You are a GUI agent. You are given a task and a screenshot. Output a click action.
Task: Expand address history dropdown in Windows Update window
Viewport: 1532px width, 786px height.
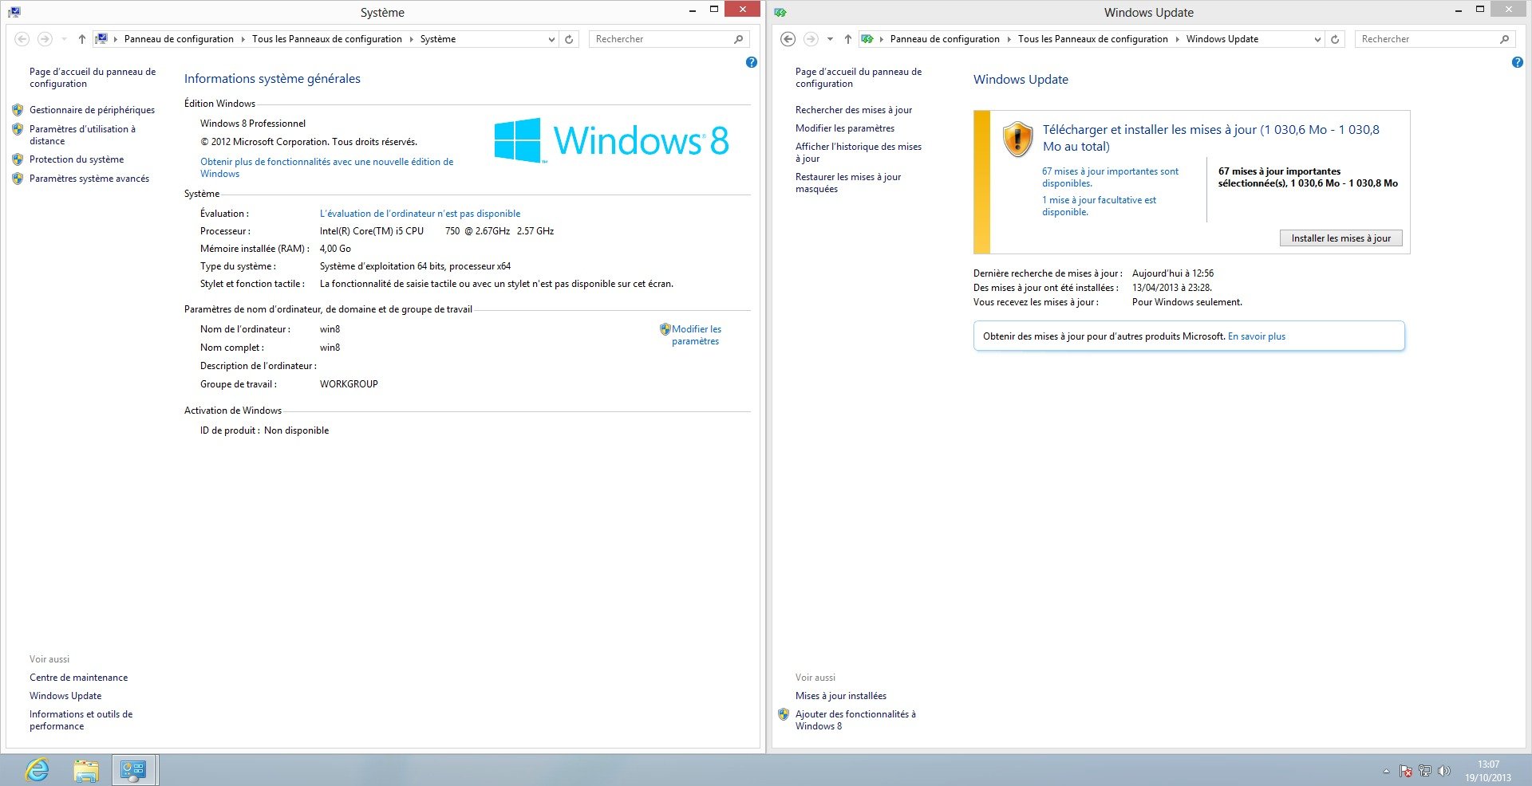click(1317, 39)
